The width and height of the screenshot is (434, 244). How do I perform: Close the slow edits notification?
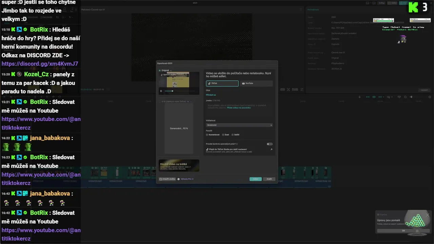tap(428, 215)
